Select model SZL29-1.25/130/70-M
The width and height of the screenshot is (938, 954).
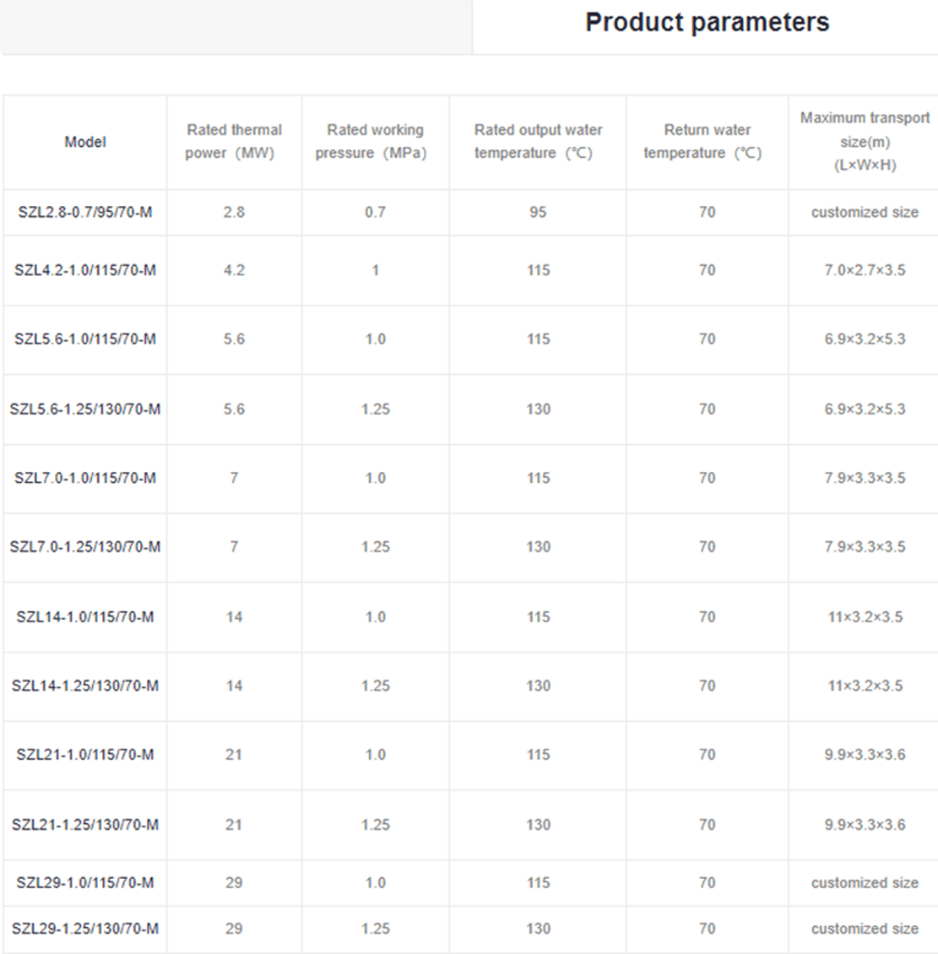85,929
